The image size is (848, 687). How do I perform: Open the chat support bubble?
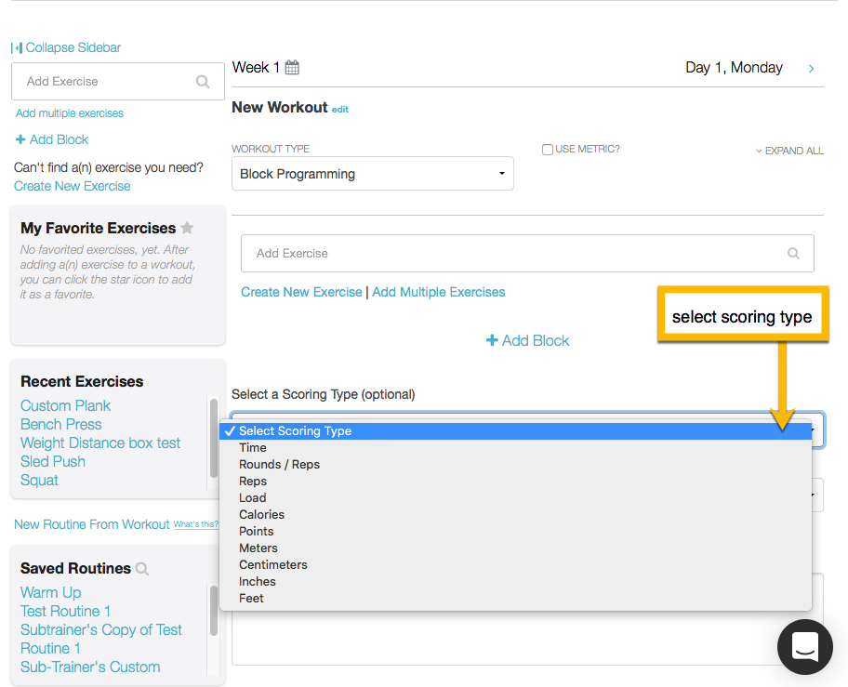point(804,646)
